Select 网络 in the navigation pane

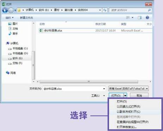coord(11,73)
